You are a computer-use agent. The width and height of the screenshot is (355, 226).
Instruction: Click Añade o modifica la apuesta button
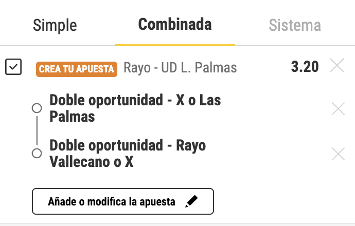(x=123, y=201)
